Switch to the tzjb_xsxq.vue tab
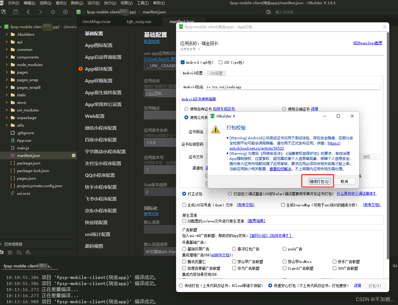This screenshot has height=305, width=398. (x=139, y=22)
